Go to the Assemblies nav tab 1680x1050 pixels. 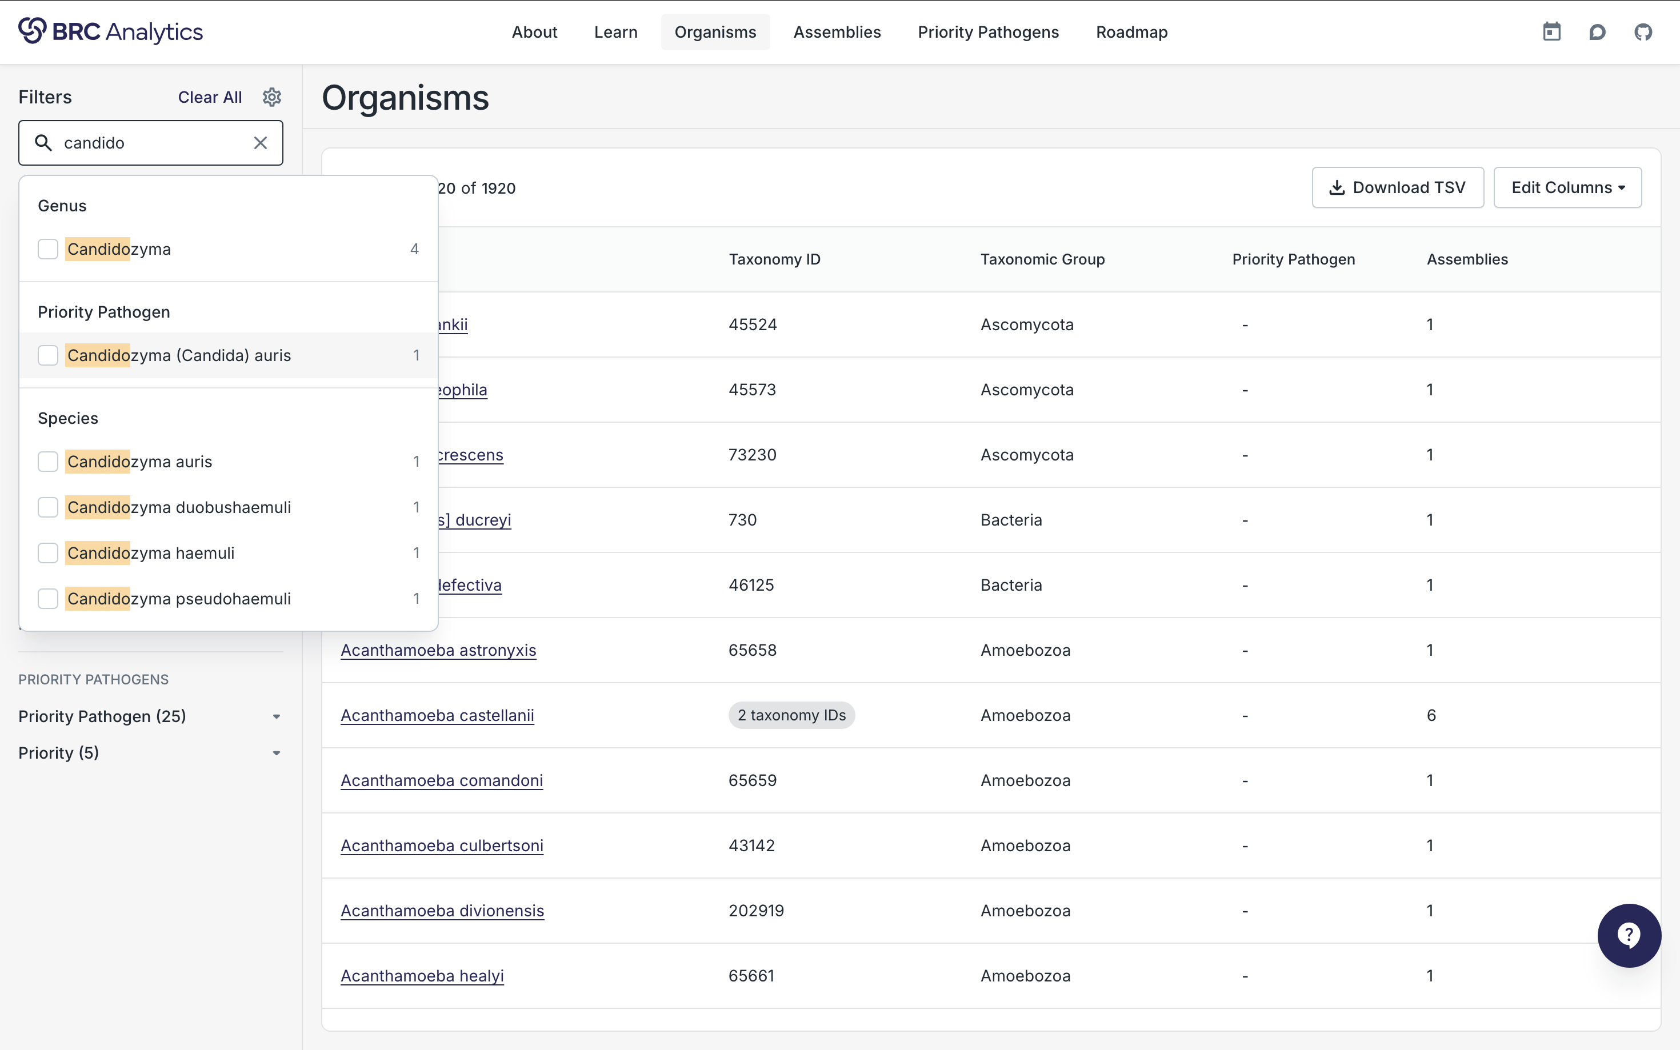pyautogui.click(x=837, y=32)
